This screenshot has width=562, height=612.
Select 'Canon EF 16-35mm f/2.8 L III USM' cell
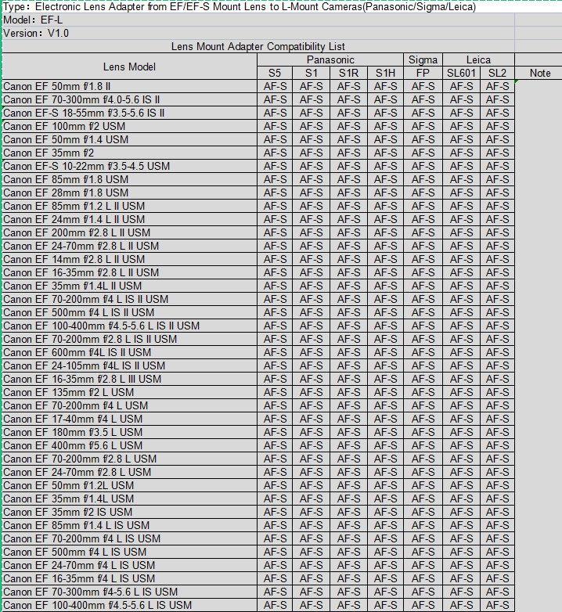tap(130, 379)
